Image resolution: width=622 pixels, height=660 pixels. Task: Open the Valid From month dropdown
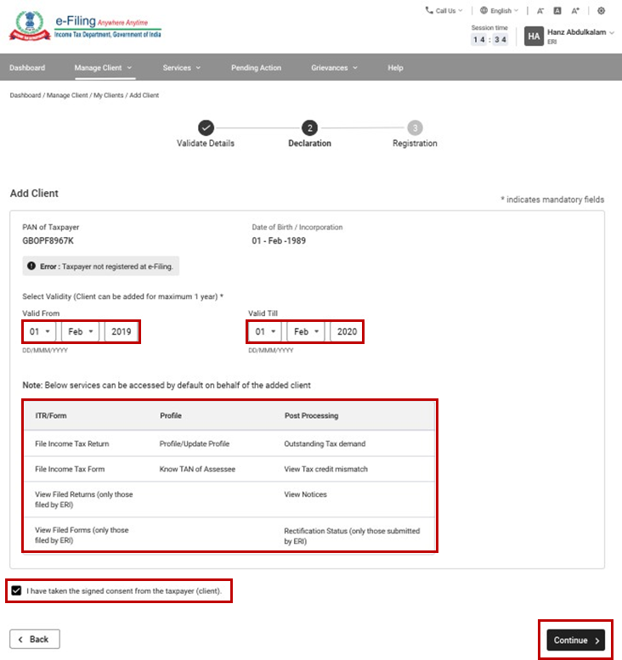click(x=81, y=331)
